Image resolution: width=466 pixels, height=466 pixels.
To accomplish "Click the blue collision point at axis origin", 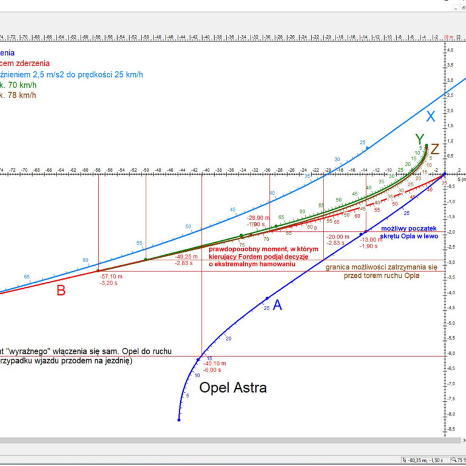I will 445,174.
